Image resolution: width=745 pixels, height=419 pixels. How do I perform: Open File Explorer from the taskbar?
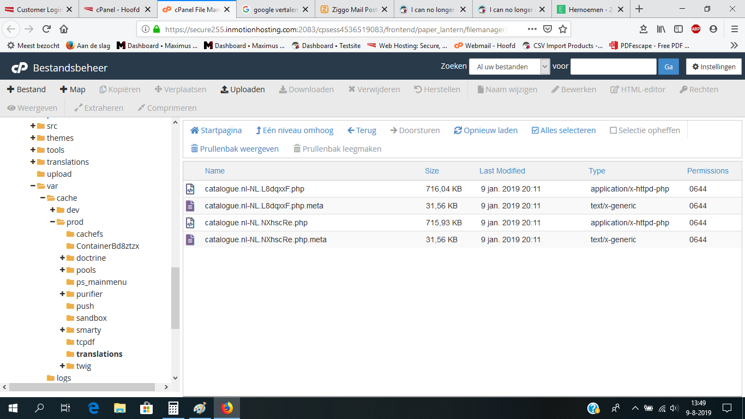coord(119,408)
